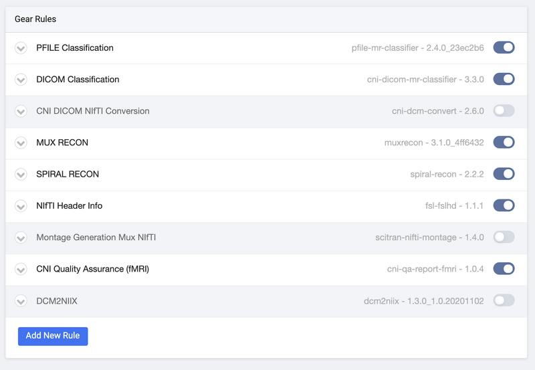535x370 pixels.
Task: Click the cni-dicom-mr-classifier - 3.3.0 gear text
Action: tap(425, 79)
